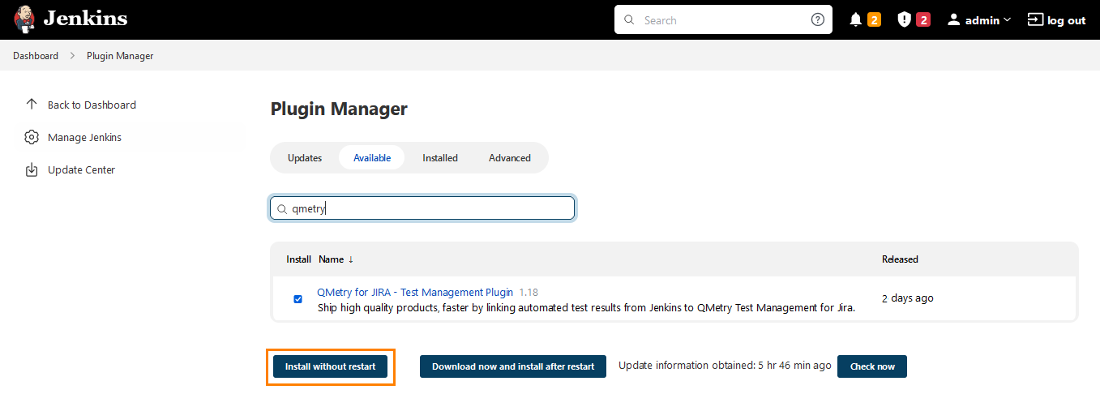Open the notifications bell icon
This screenshot has width=1100, height=394.
click(855, 20)
